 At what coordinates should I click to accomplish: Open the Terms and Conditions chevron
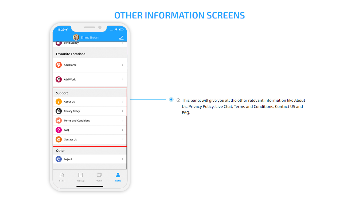tap(123, 120)
